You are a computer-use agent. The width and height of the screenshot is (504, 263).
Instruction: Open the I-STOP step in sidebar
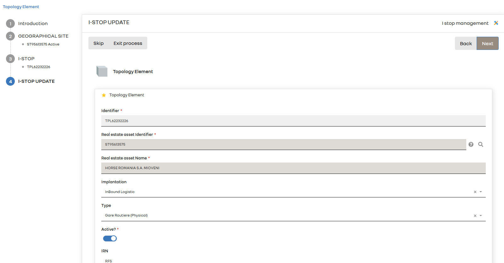click(26, 59)
